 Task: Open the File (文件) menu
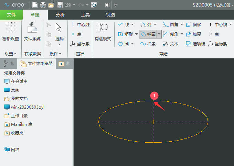coord(11,15)
